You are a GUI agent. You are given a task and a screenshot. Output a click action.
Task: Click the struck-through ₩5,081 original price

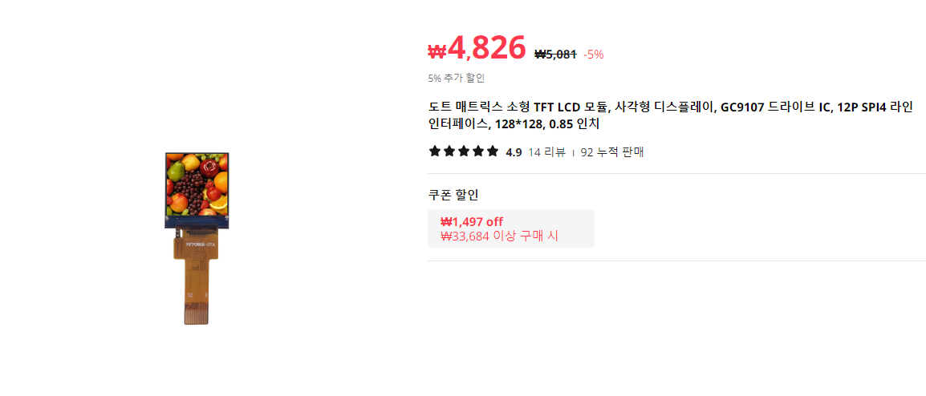tap(555, 55)
